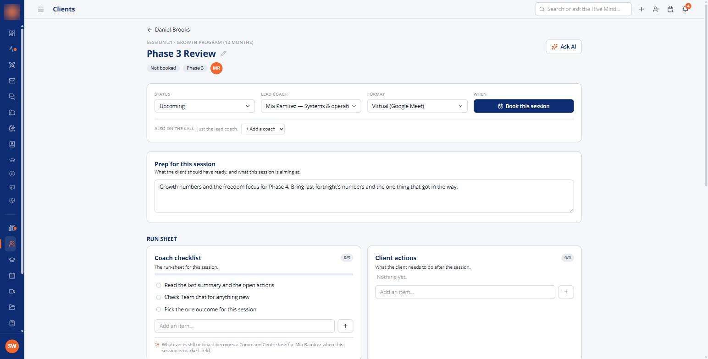Expand the Lead Coach dropdown

311,106
